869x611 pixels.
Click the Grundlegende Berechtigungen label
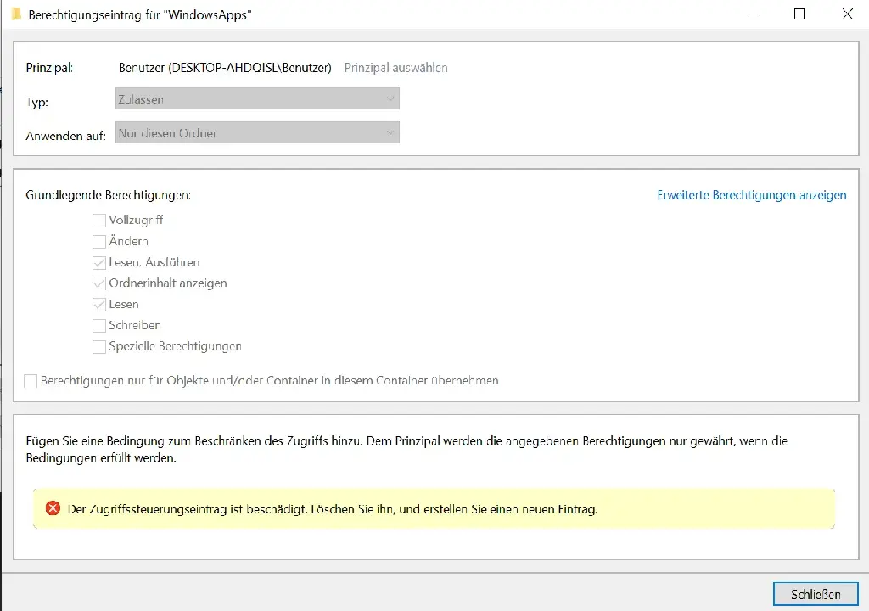click(108, 195)
